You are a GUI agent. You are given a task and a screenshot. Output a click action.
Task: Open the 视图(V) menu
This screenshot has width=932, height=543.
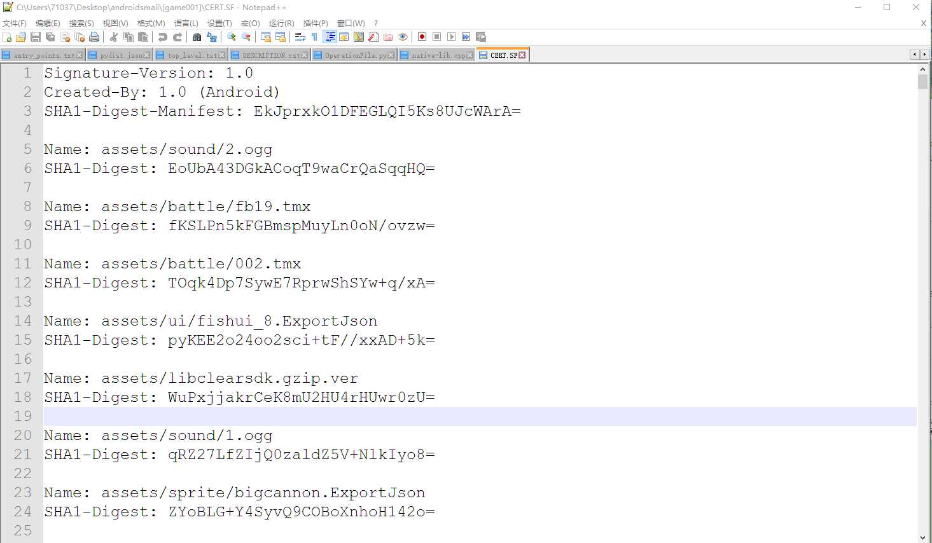coord(115,23)
